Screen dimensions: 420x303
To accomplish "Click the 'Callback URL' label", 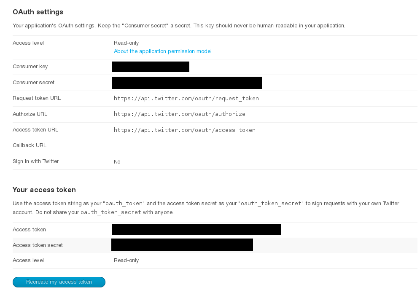I will [x=30, y=145].
